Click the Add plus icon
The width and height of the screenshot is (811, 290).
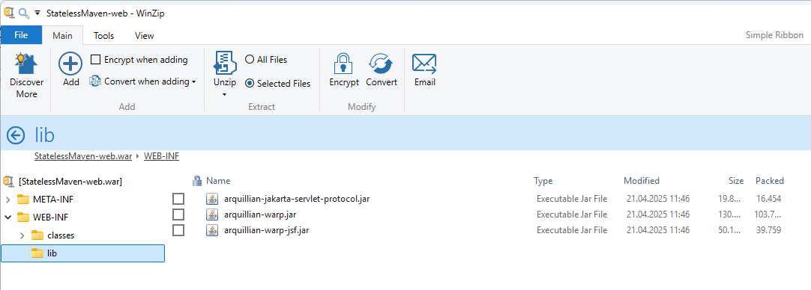coord(70,64)
